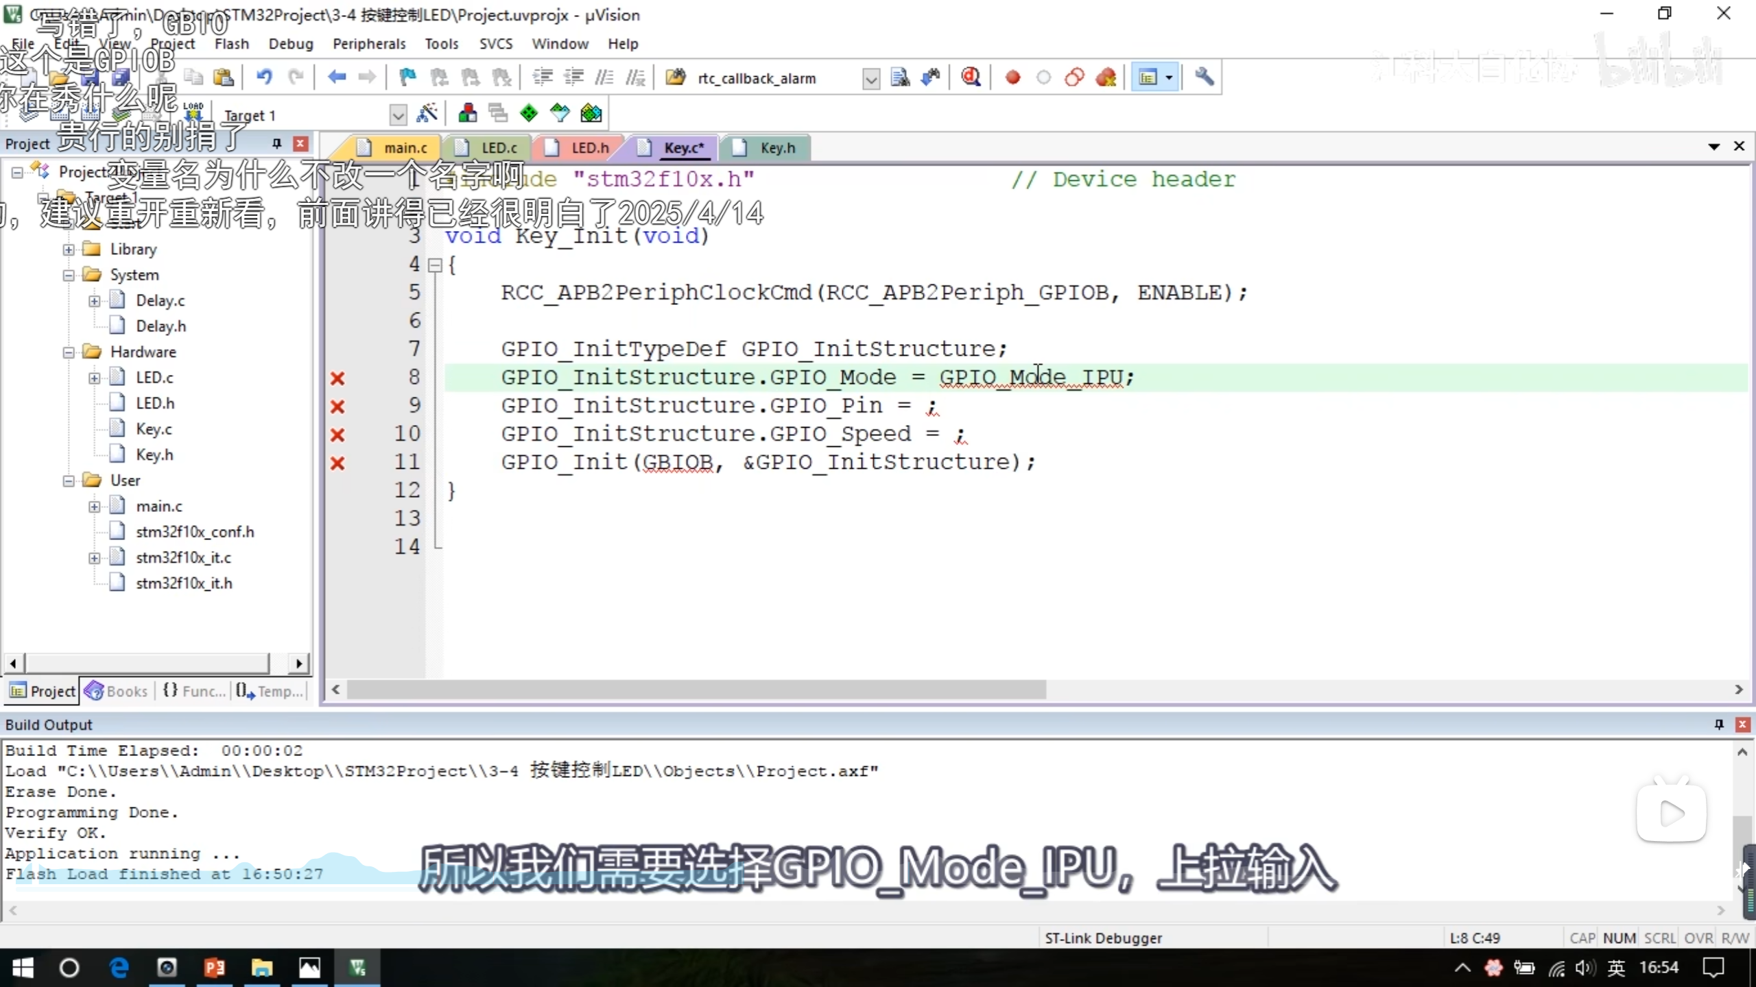Screen dimensions: 1756x987
Task: Pin the Project panel
Action: pos(276,143)
